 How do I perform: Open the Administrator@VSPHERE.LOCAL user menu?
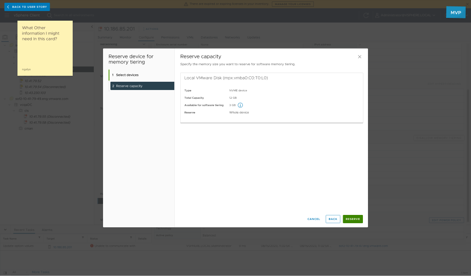click(405, 15)
